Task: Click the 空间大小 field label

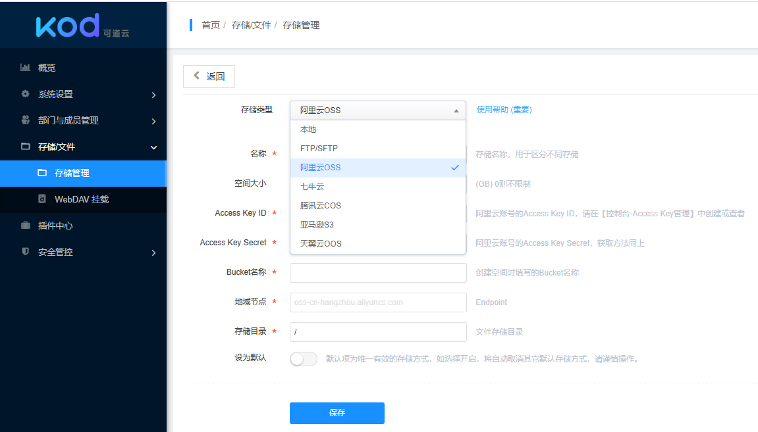Action: (x=250, y=183)
